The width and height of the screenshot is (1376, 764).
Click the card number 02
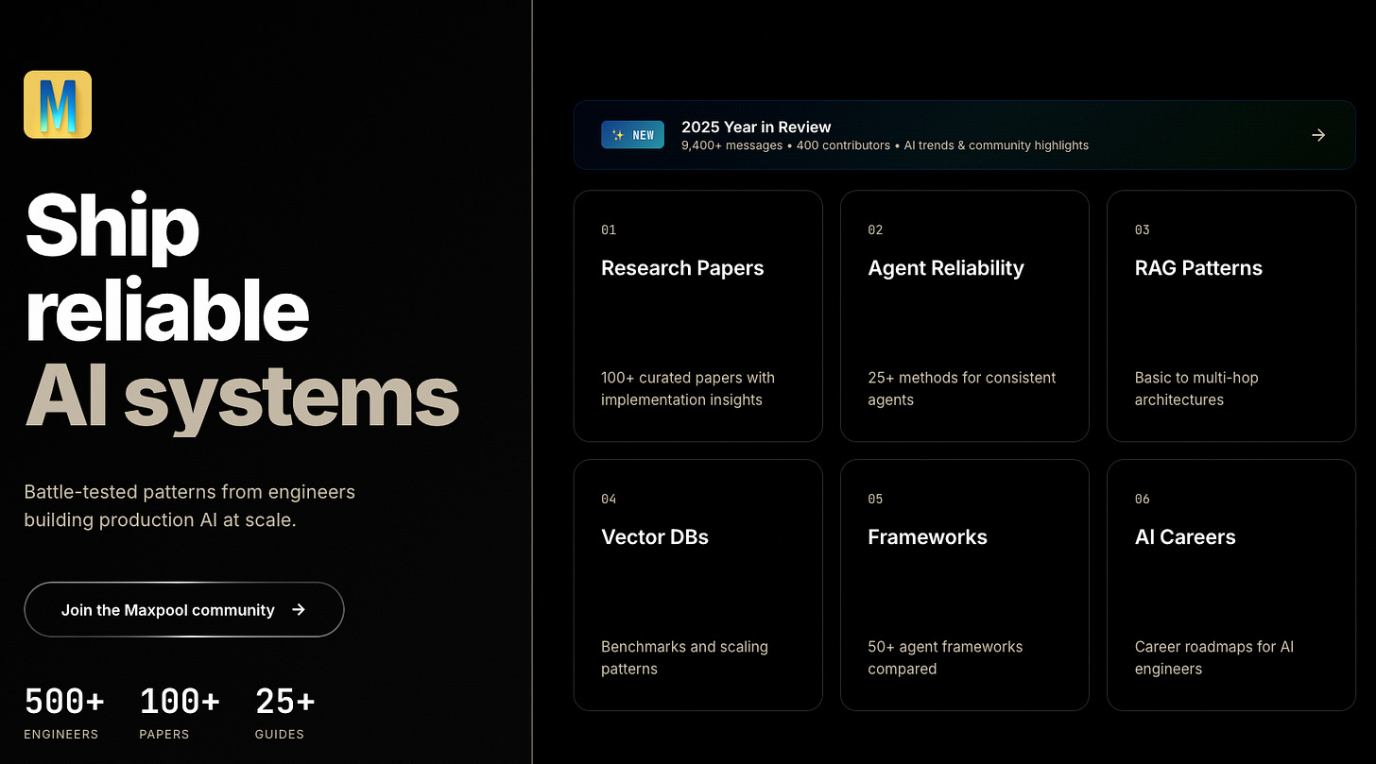(875, 229)
